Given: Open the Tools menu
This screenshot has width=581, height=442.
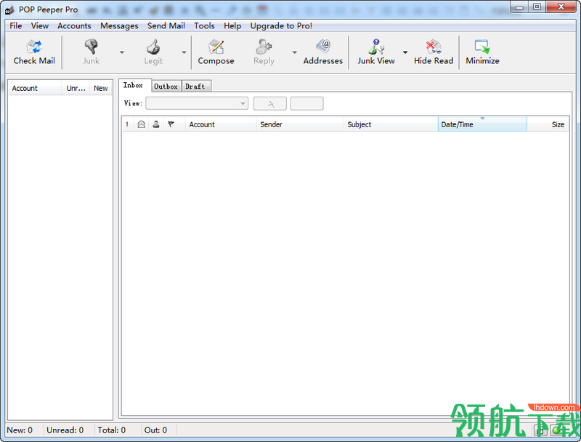Looking at the screenshot, I should (x=204, y=25).
